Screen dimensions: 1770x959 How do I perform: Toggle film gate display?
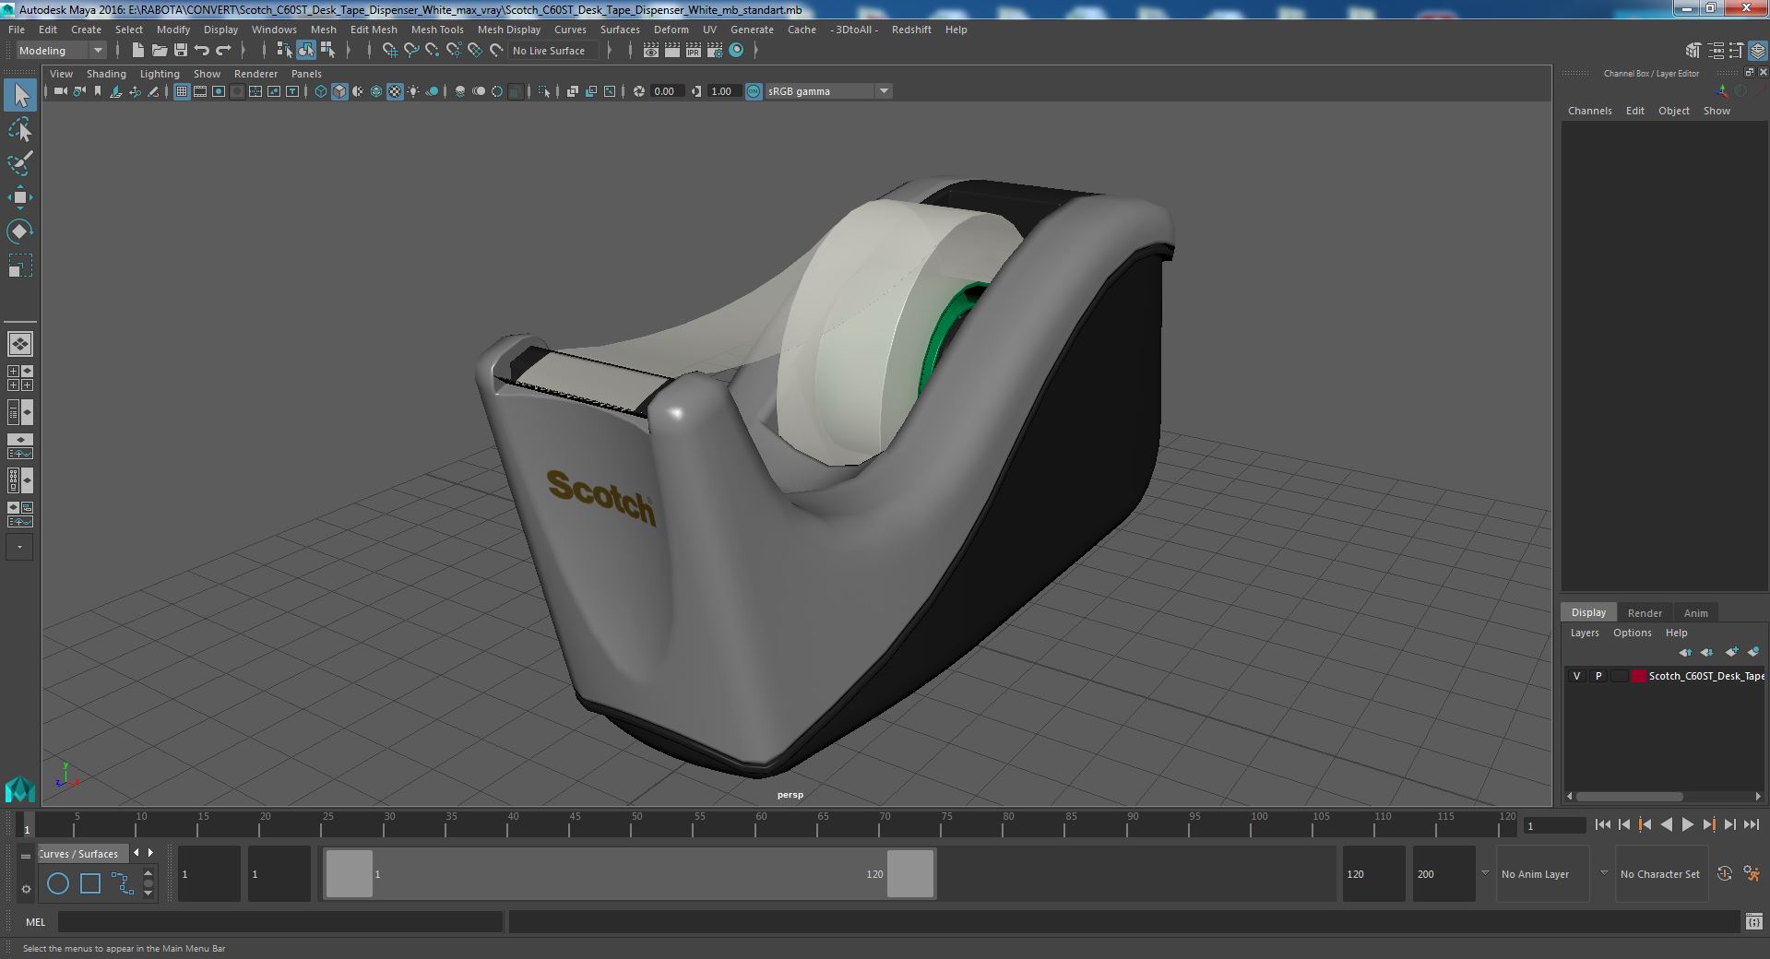coord(200,91)
